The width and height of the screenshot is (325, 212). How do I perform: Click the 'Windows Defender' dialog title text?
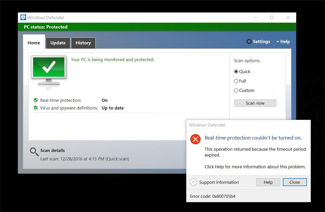pos(207,125)
